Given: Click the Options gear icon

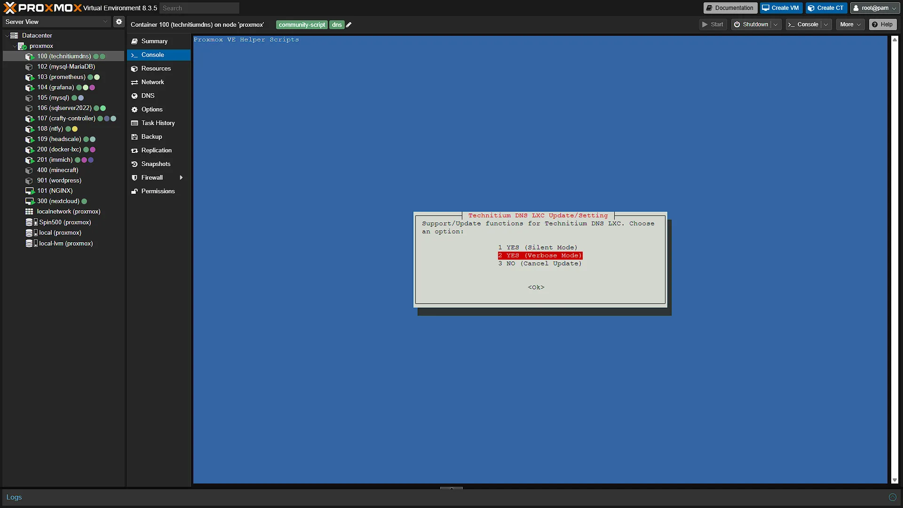Looking at the screenshot, I should tap(135, 110).
